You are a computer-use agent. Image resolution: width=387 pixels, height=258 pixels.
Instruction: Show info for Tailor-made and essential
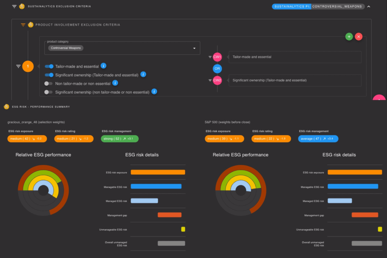(104, 66)
